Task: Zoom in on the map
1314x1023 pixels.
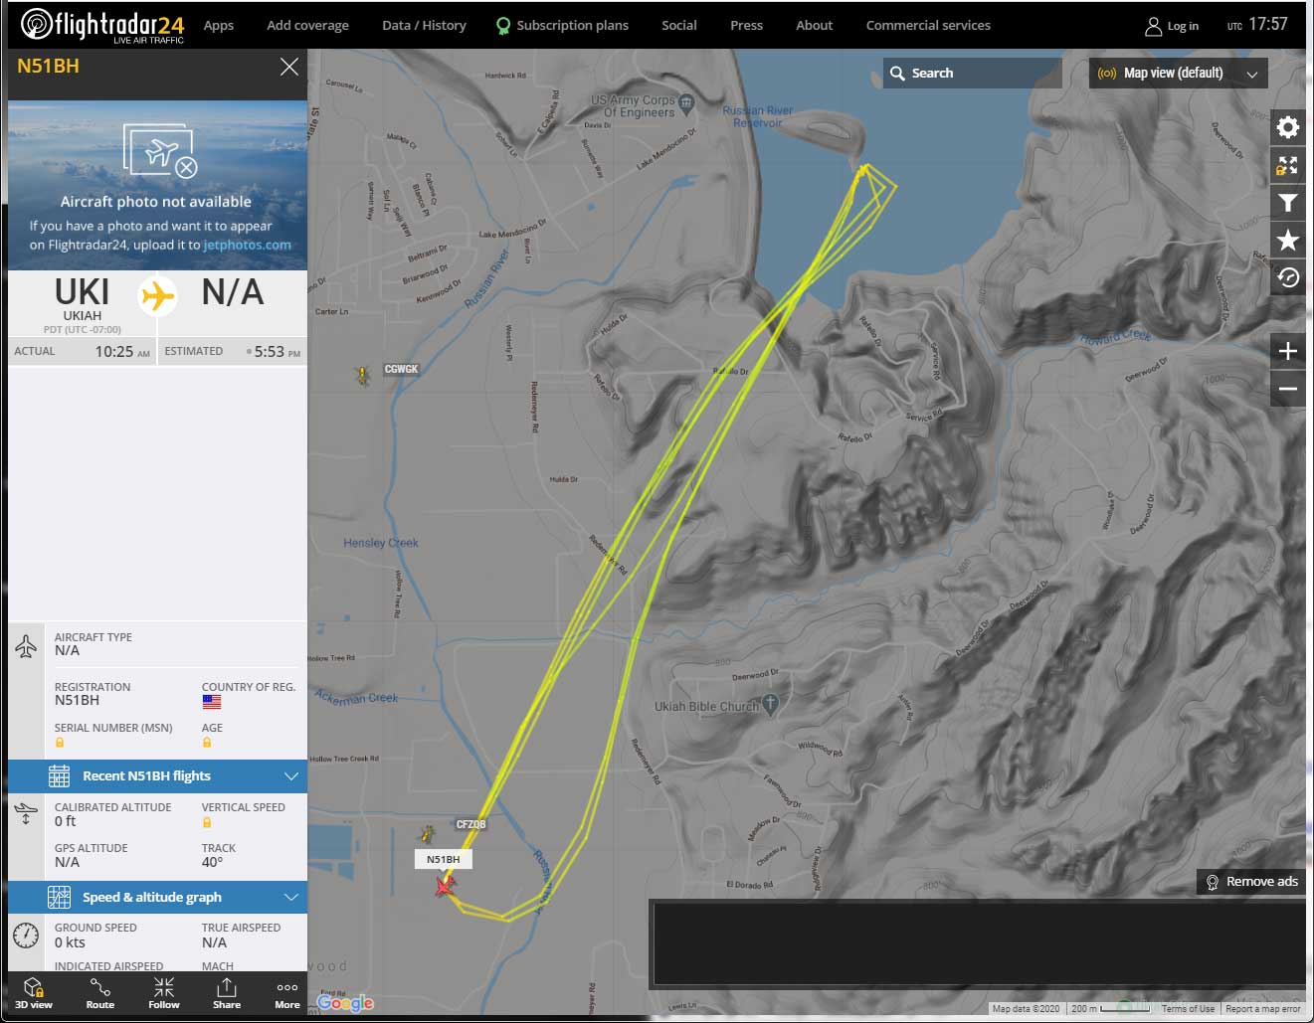Action: [1287, 351]
